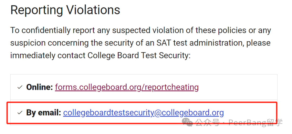Click the PeerBang留学 watermark text
The width and height of the screenshot is (292, 134).
click(x=255, y=122)
